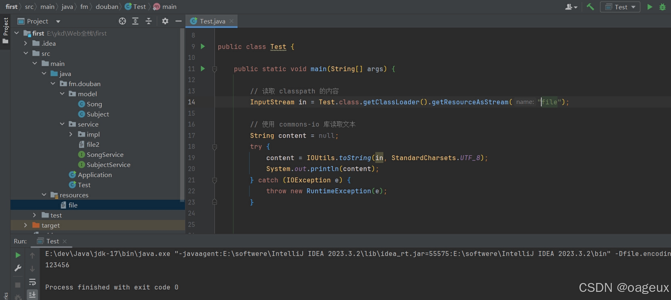Collapse the first project root node
Viewport: 671px width, 300px height.
[17, 33]
